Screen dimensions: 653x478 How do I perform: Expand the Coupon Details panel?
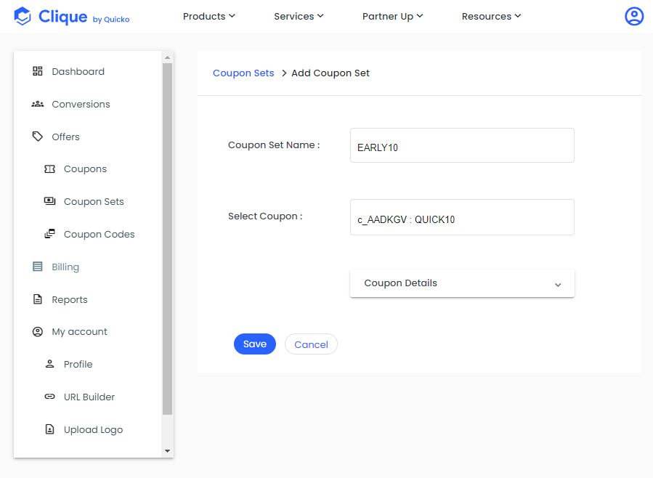[462, 283]
